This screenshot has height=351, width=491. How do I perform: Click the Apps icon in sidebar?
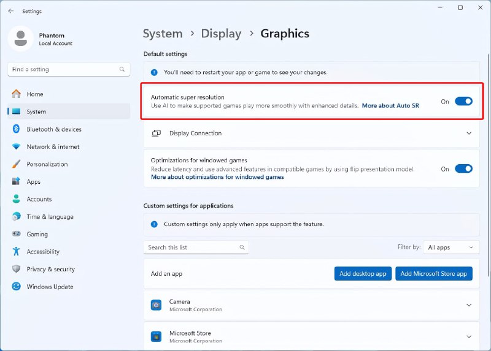[x=17, y=181]
